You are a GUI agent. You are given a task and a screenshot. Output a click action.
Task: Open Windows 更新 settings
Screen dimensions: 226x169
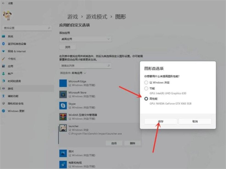point(16,111)
